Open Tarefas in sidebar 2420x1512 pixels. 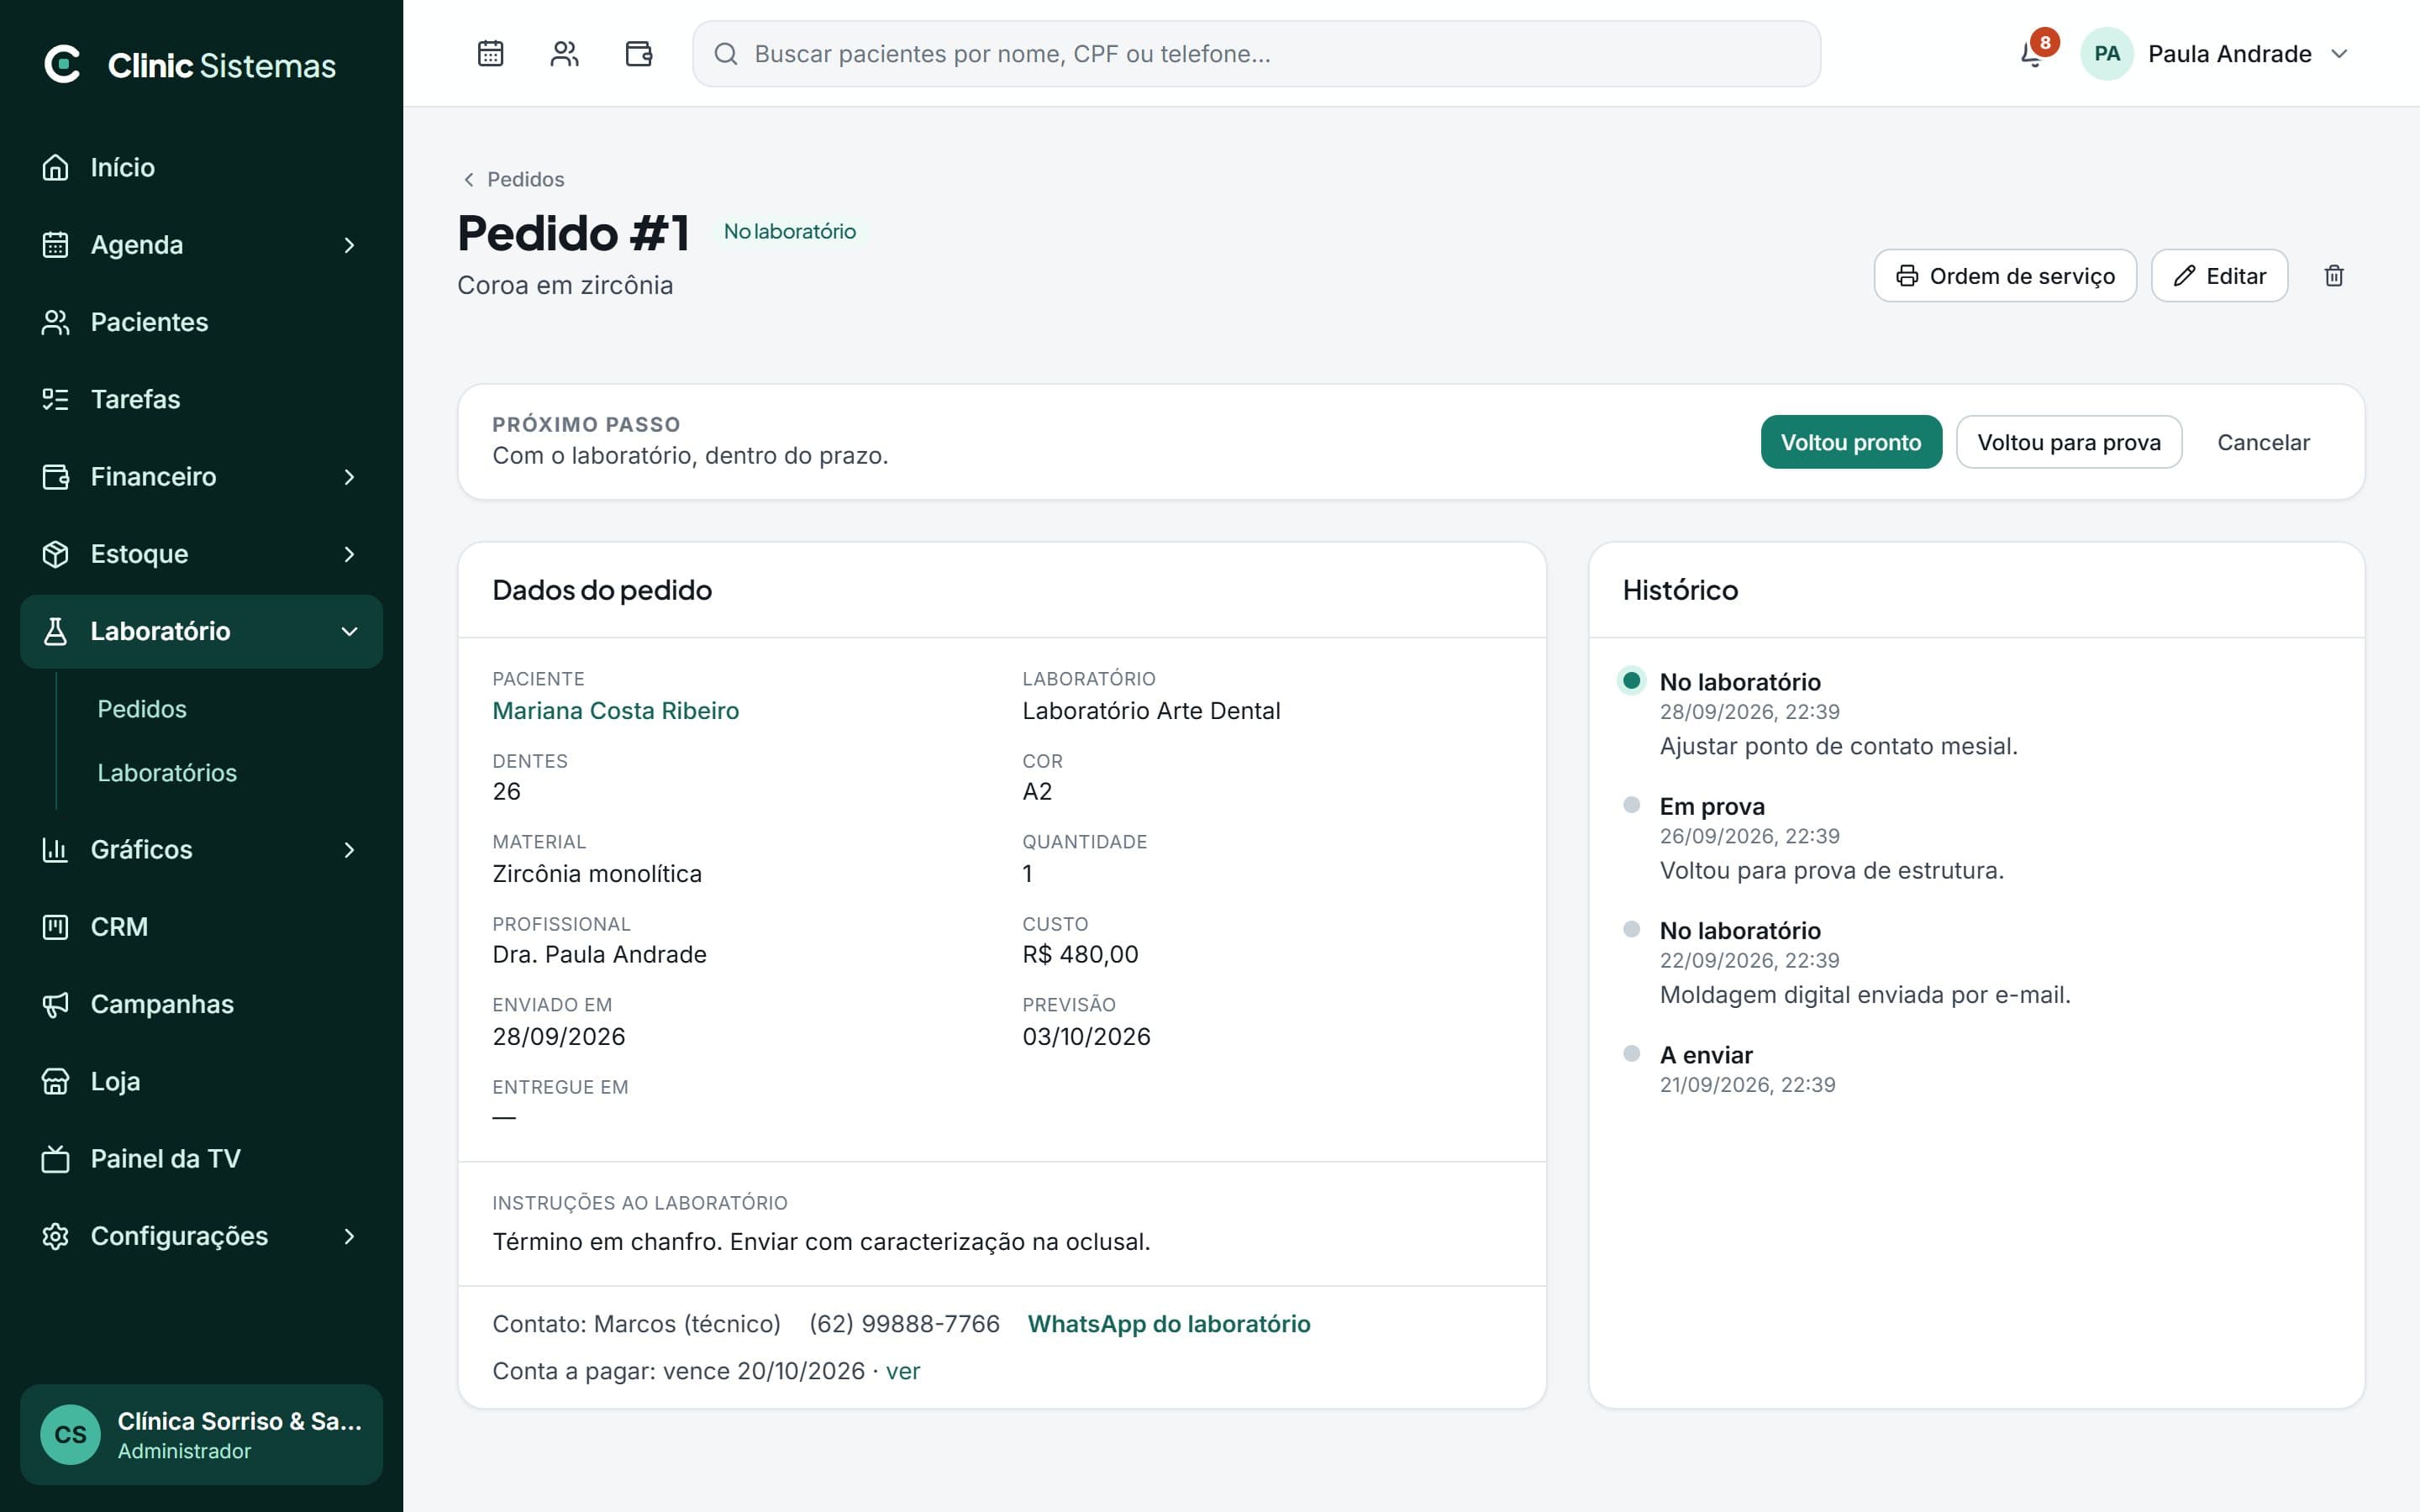[201, 399]
